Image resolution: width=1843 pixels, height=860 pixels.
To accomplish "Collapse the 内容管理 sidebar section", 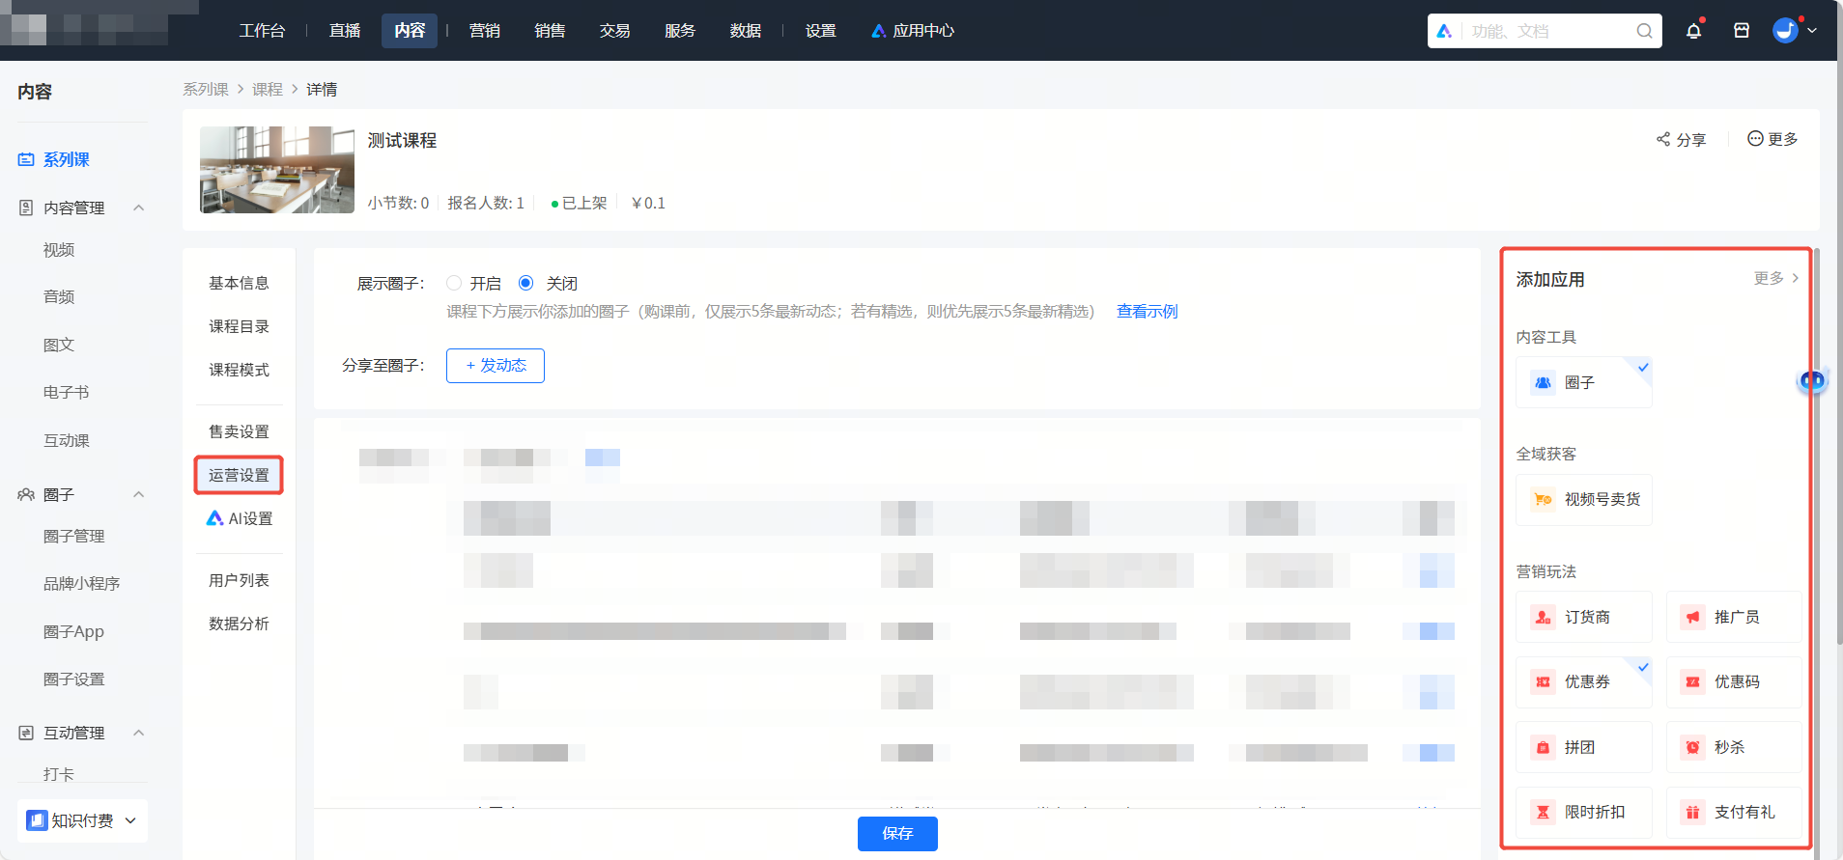I will pyautogui.click(x=139, y=208).
